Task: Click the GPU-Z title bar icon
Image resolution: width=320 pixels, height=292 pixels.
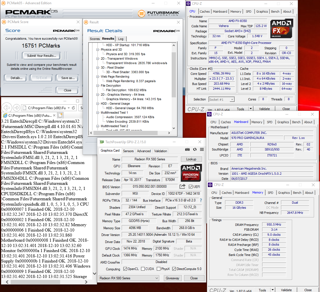Action: (102, 142)
